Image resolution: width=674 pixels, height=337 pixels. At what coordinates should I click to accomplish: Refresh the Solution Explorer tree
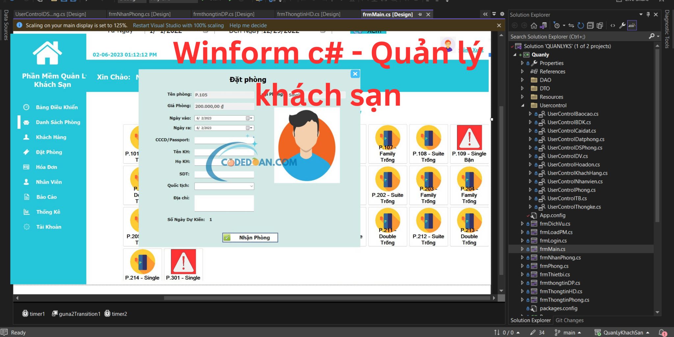[x=581, y=25]
